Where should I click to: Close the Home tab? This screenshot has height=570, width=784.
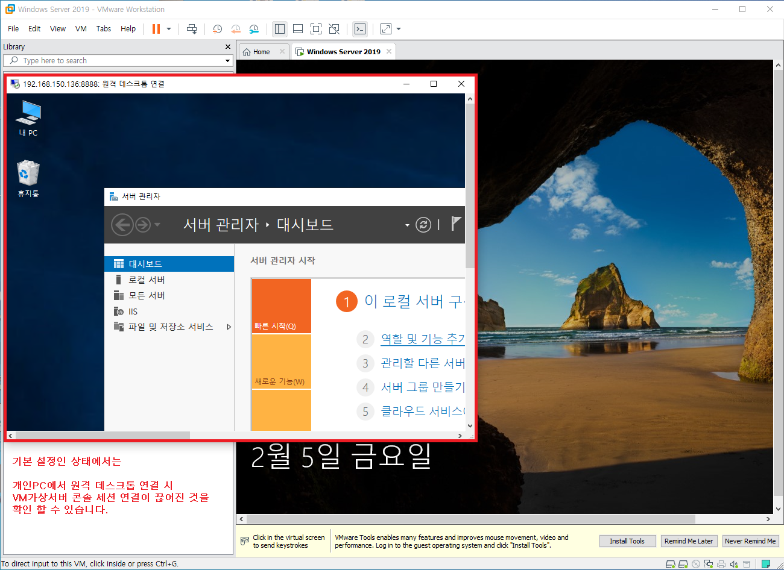pos(282,52)
